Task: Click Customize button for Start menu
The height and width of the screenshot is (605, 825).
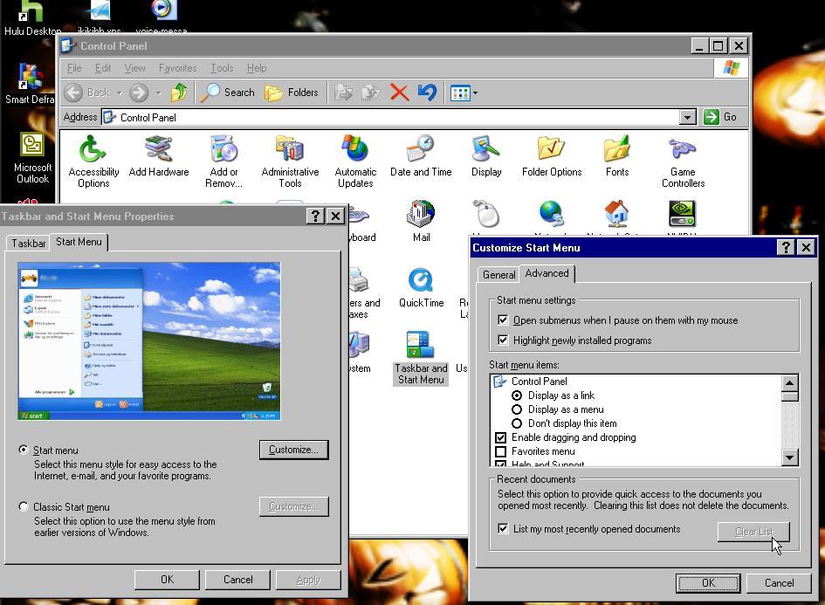Action: pyautogui.click(x=293, y=450)
